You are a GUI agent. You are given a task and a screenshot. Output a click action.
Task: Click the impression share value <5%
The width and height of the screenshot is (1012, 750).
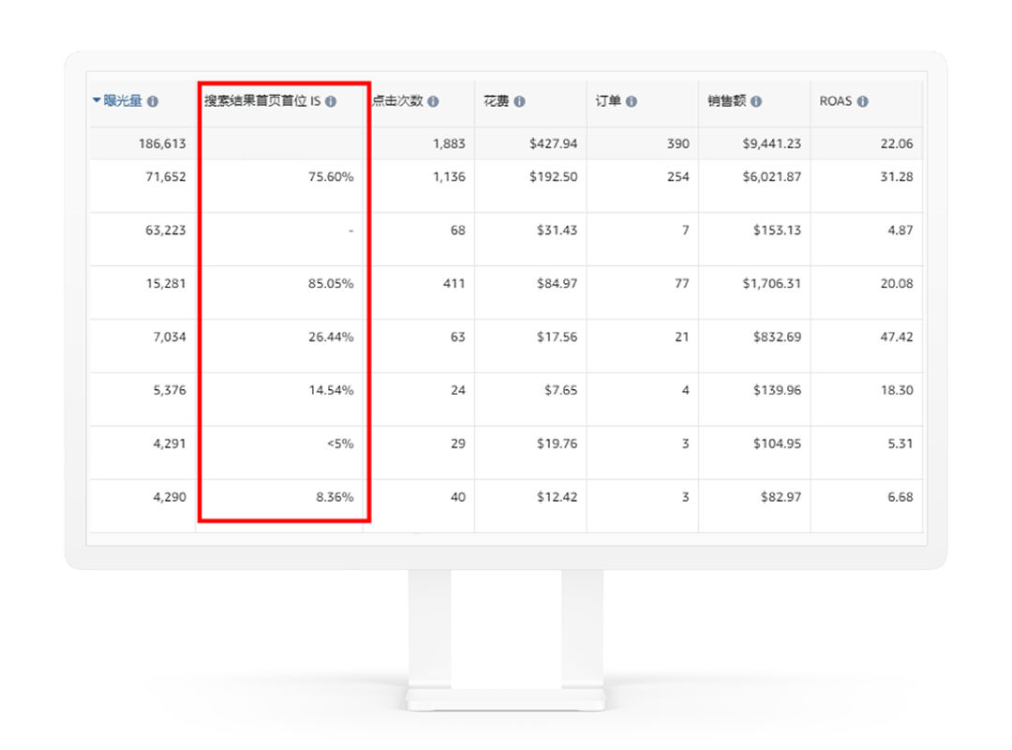(340, 443)
